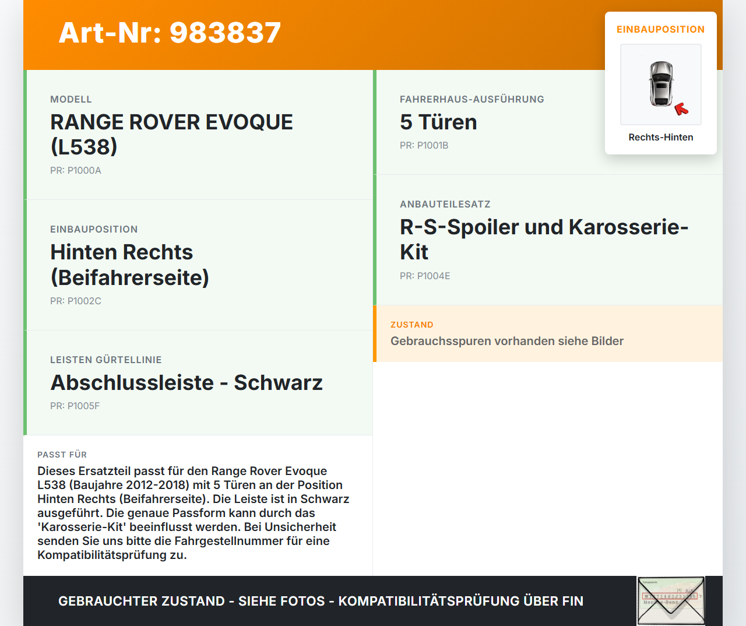
Task: Collapse the ANBAUTEILESATZ card
Action: [543, 239]
